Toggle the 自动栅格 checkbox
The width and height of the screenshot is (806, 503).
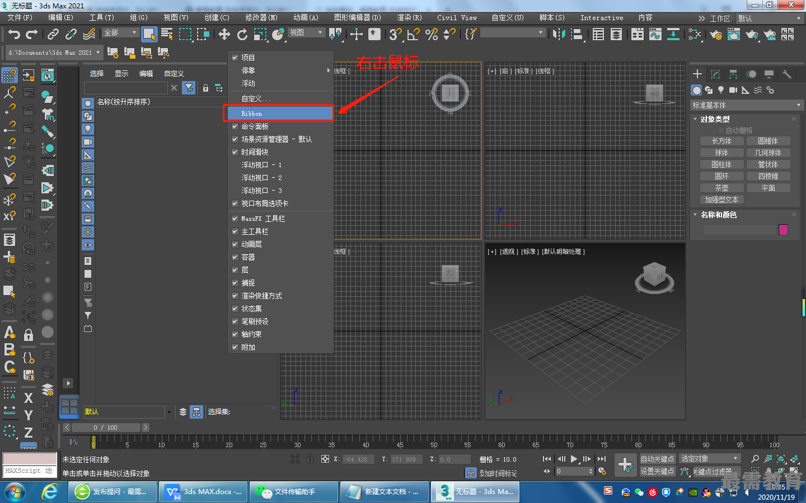[x=721, y=130]
